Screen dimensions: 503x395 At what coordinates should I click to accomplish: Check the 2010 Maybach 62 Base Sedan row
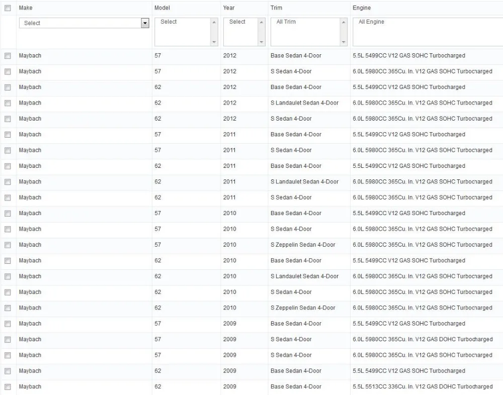pyautogui.click(x=8, y=261)
